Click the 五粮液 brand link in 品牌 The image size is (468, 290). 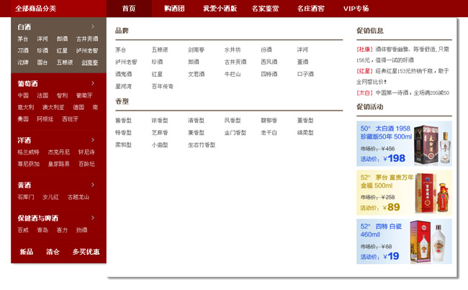(159, 50)
